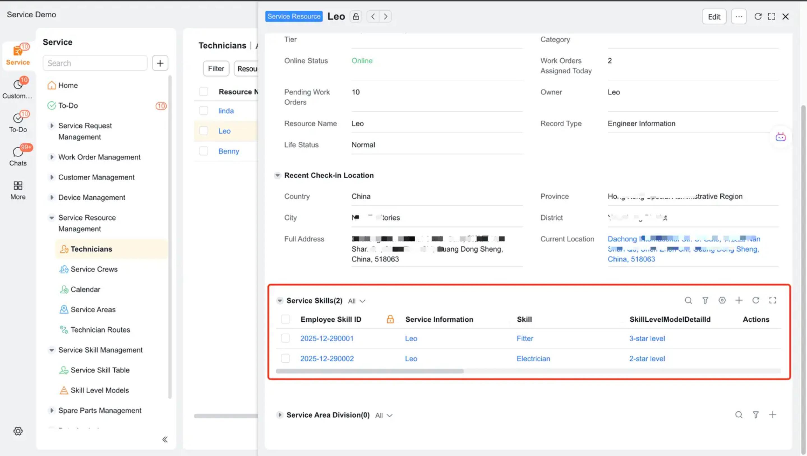Open the Current Location address link
807x456 pixels.
(x=684, y=249)
